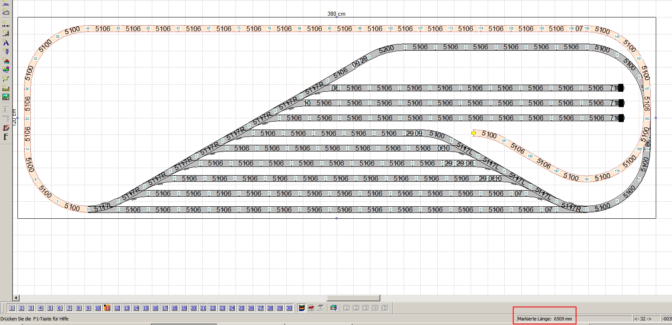Select the green connection line tool

6,78
